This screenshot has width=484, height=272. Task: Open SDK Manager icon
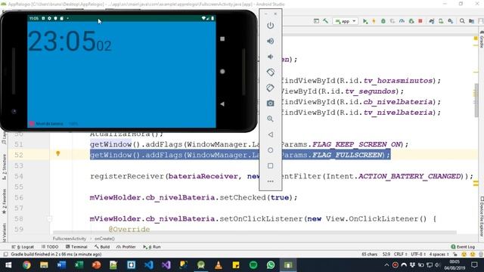tap(451, 21)
